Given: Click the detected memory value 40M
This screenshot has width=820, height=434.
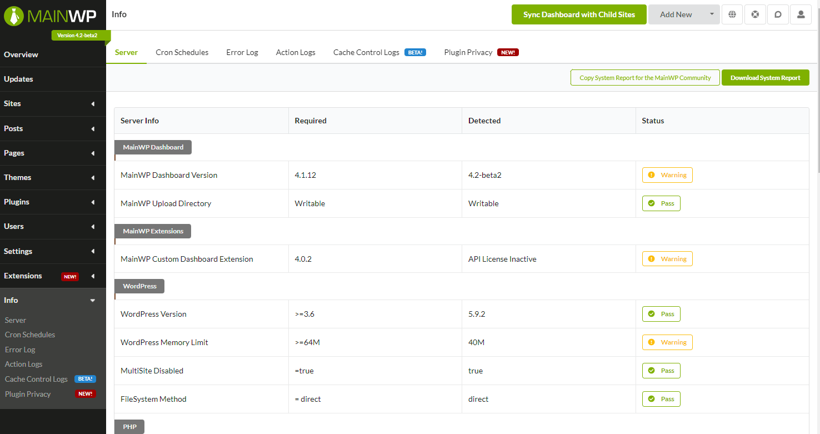Looking at the screenshot, I should (x=476, y=342).
